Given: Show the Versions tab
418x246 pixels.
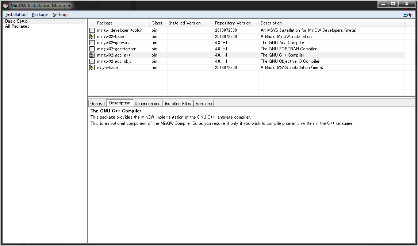Looking at the screenshot, I should point(204,104).
